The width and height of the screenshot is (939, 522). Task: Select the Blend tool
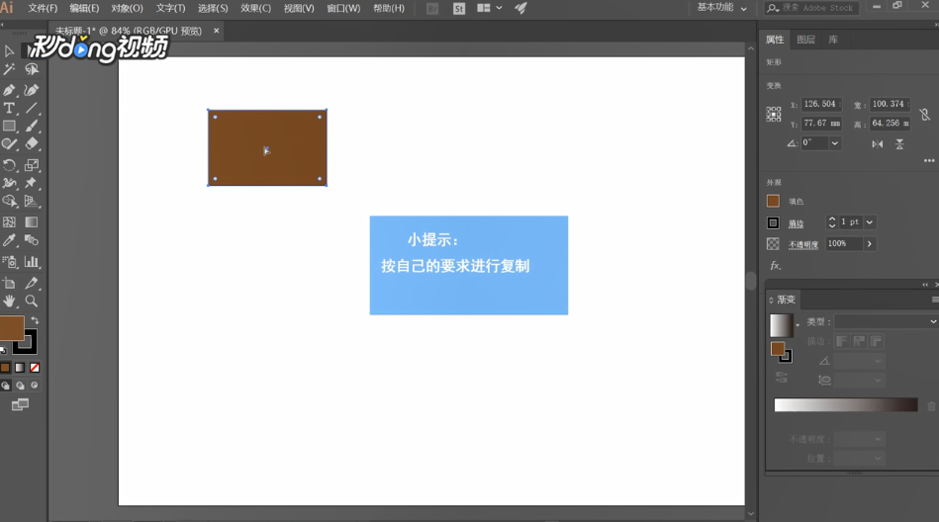coord(32,240)
